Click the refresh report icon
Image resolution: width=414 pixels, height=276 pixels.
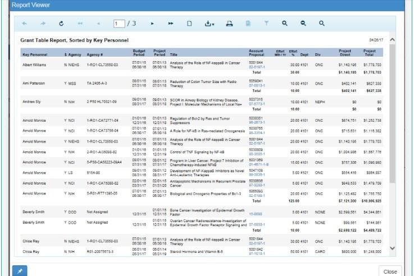pos(61,24)
